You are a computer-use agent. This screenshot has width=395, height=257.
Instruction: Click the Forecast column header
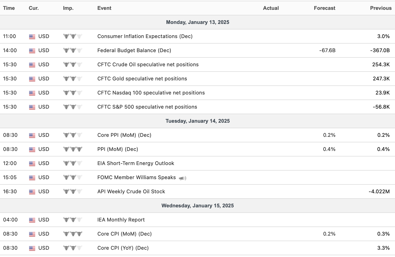(324, 8)
